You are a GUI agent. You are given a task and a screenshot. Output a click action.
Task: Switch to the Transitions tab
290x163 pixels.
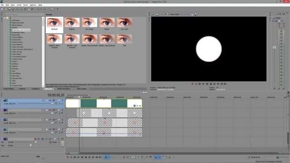pos(35,89)
